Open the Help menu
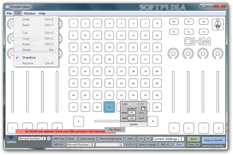 pyautogui.click(x=42, y=13)
